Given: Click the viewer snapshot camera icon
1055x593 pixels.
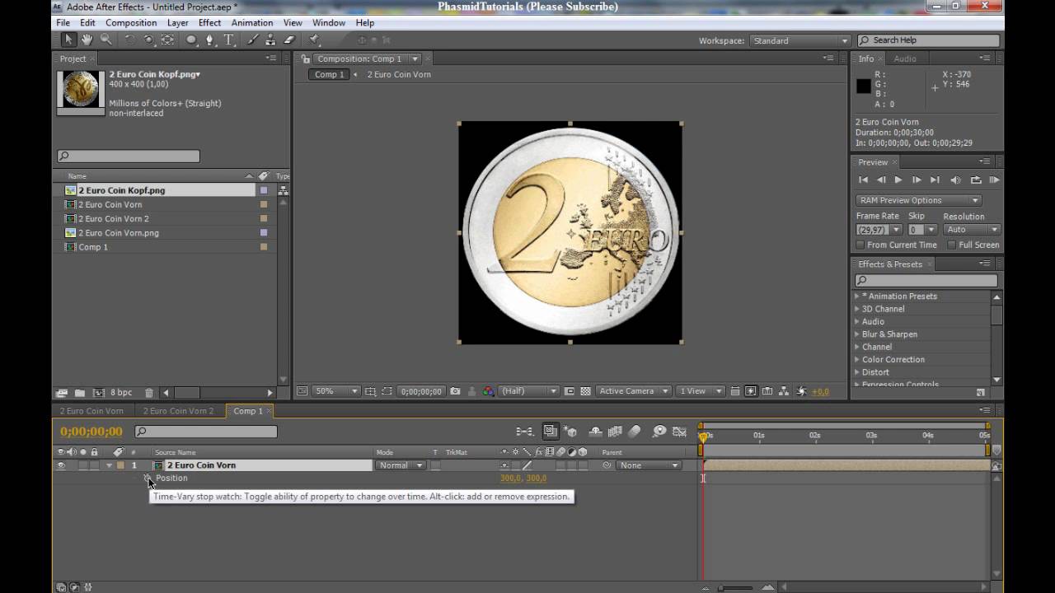Looking at the screenshot, I should (454, 391).
